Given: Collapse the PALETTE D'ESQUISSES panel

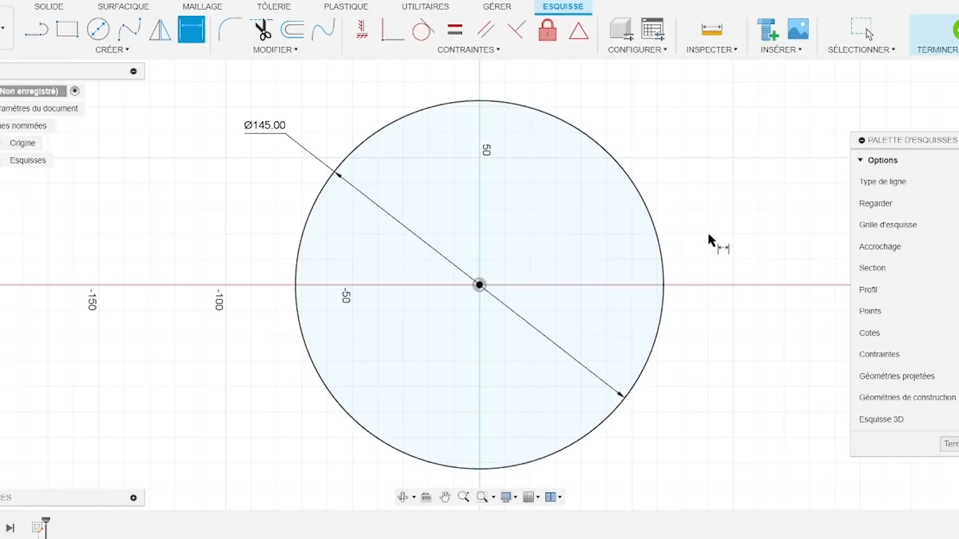Looking at the screenshot, I should (862, 140).
